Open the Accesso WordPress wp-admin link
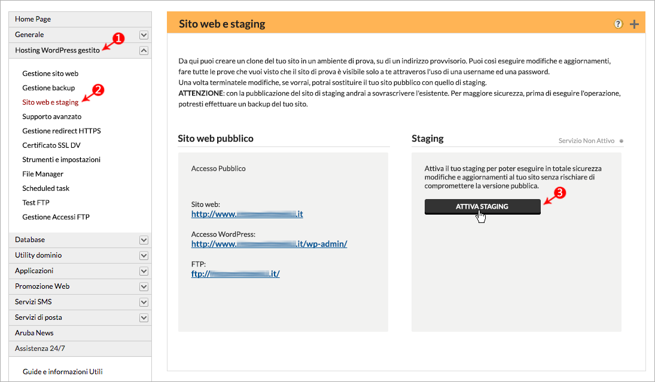The width and height of the screenshot is (655, 382). [269, 244]
